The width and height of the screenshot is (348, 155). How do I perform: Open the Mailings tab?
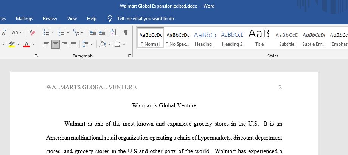coord(25,19)
